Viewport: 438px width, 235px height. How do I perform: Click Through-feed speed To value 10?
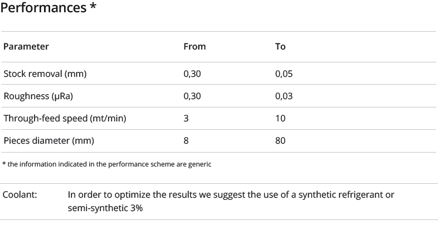tap(280, 119)
